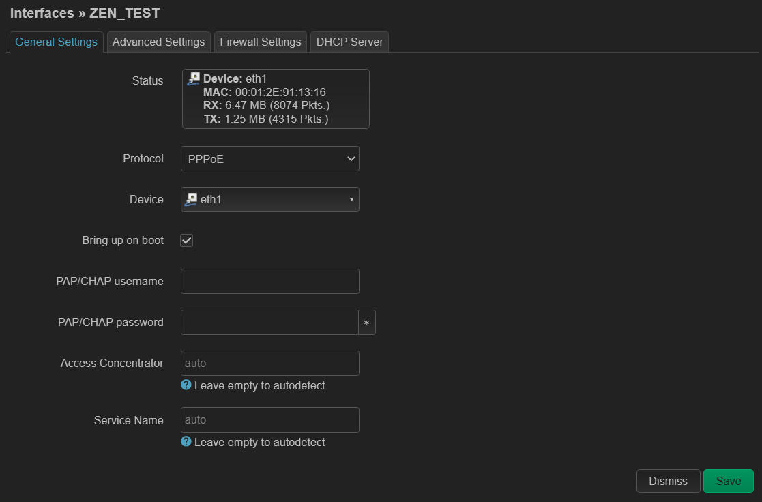Click the Service Name label
This screenshot has height=502, width=762.
point(129,420)
